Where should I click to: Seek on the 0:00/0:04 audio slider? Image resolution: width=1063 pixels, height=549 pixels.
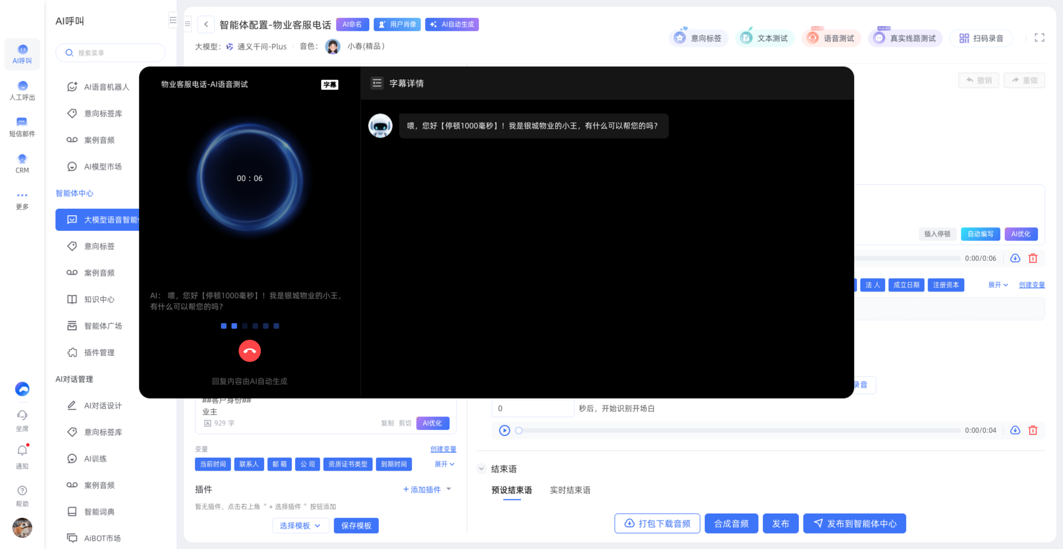pyautogui.click(x=739, y=431)
